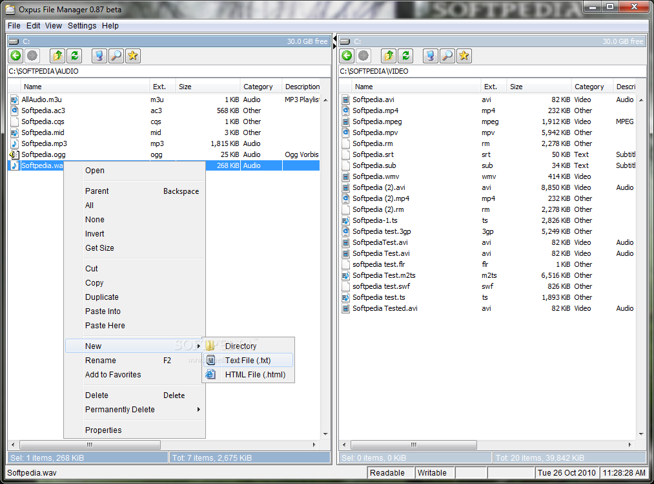Click the Softpedia.mp3 file icon
The height and width of the screenshot is (484, 654).
click(x=14, y=143)
